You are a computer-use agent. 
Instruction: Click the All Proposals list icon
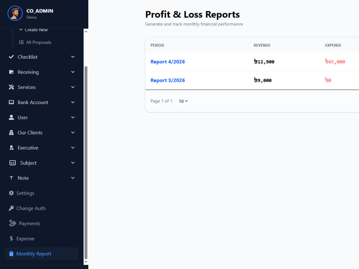(x=21, y=42)
